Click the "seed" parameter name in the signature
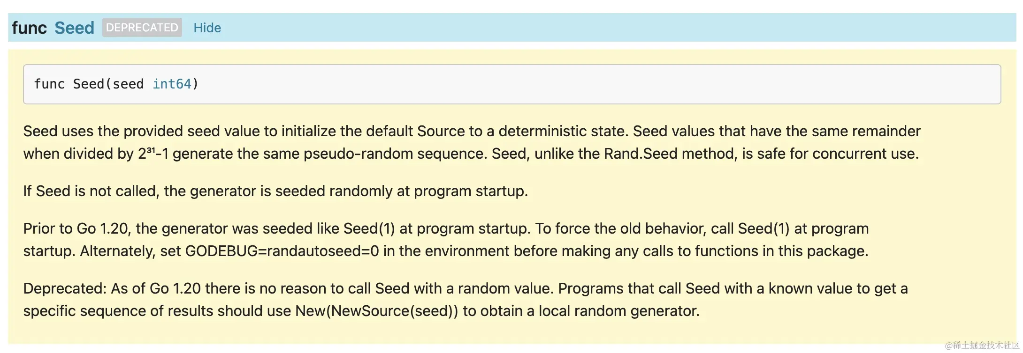This screenshot has height=353, width=1023. 128,84
